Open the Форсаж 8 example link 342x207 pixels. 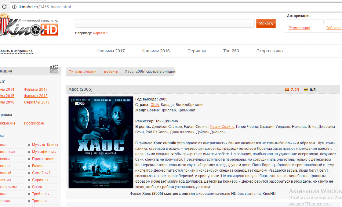tap(100, 33)
